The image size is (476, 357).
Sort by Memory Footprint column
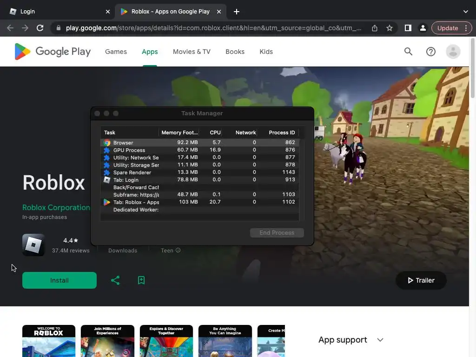(179, 132)
